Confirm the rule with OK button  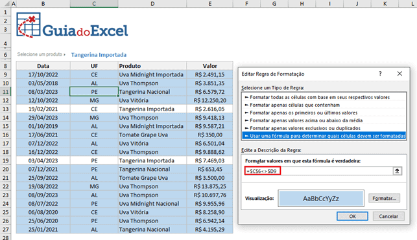coord(352,216)
